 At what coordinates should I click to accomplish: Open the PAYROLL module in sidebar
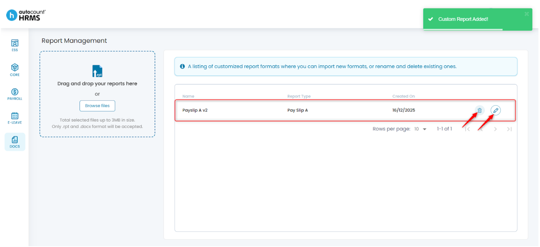pos(15,94)
